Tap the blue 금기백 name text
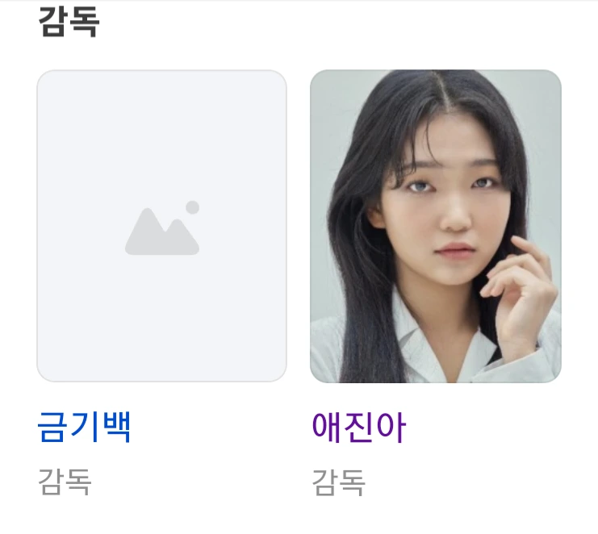 pyautogui.click(x=84, y=428)
